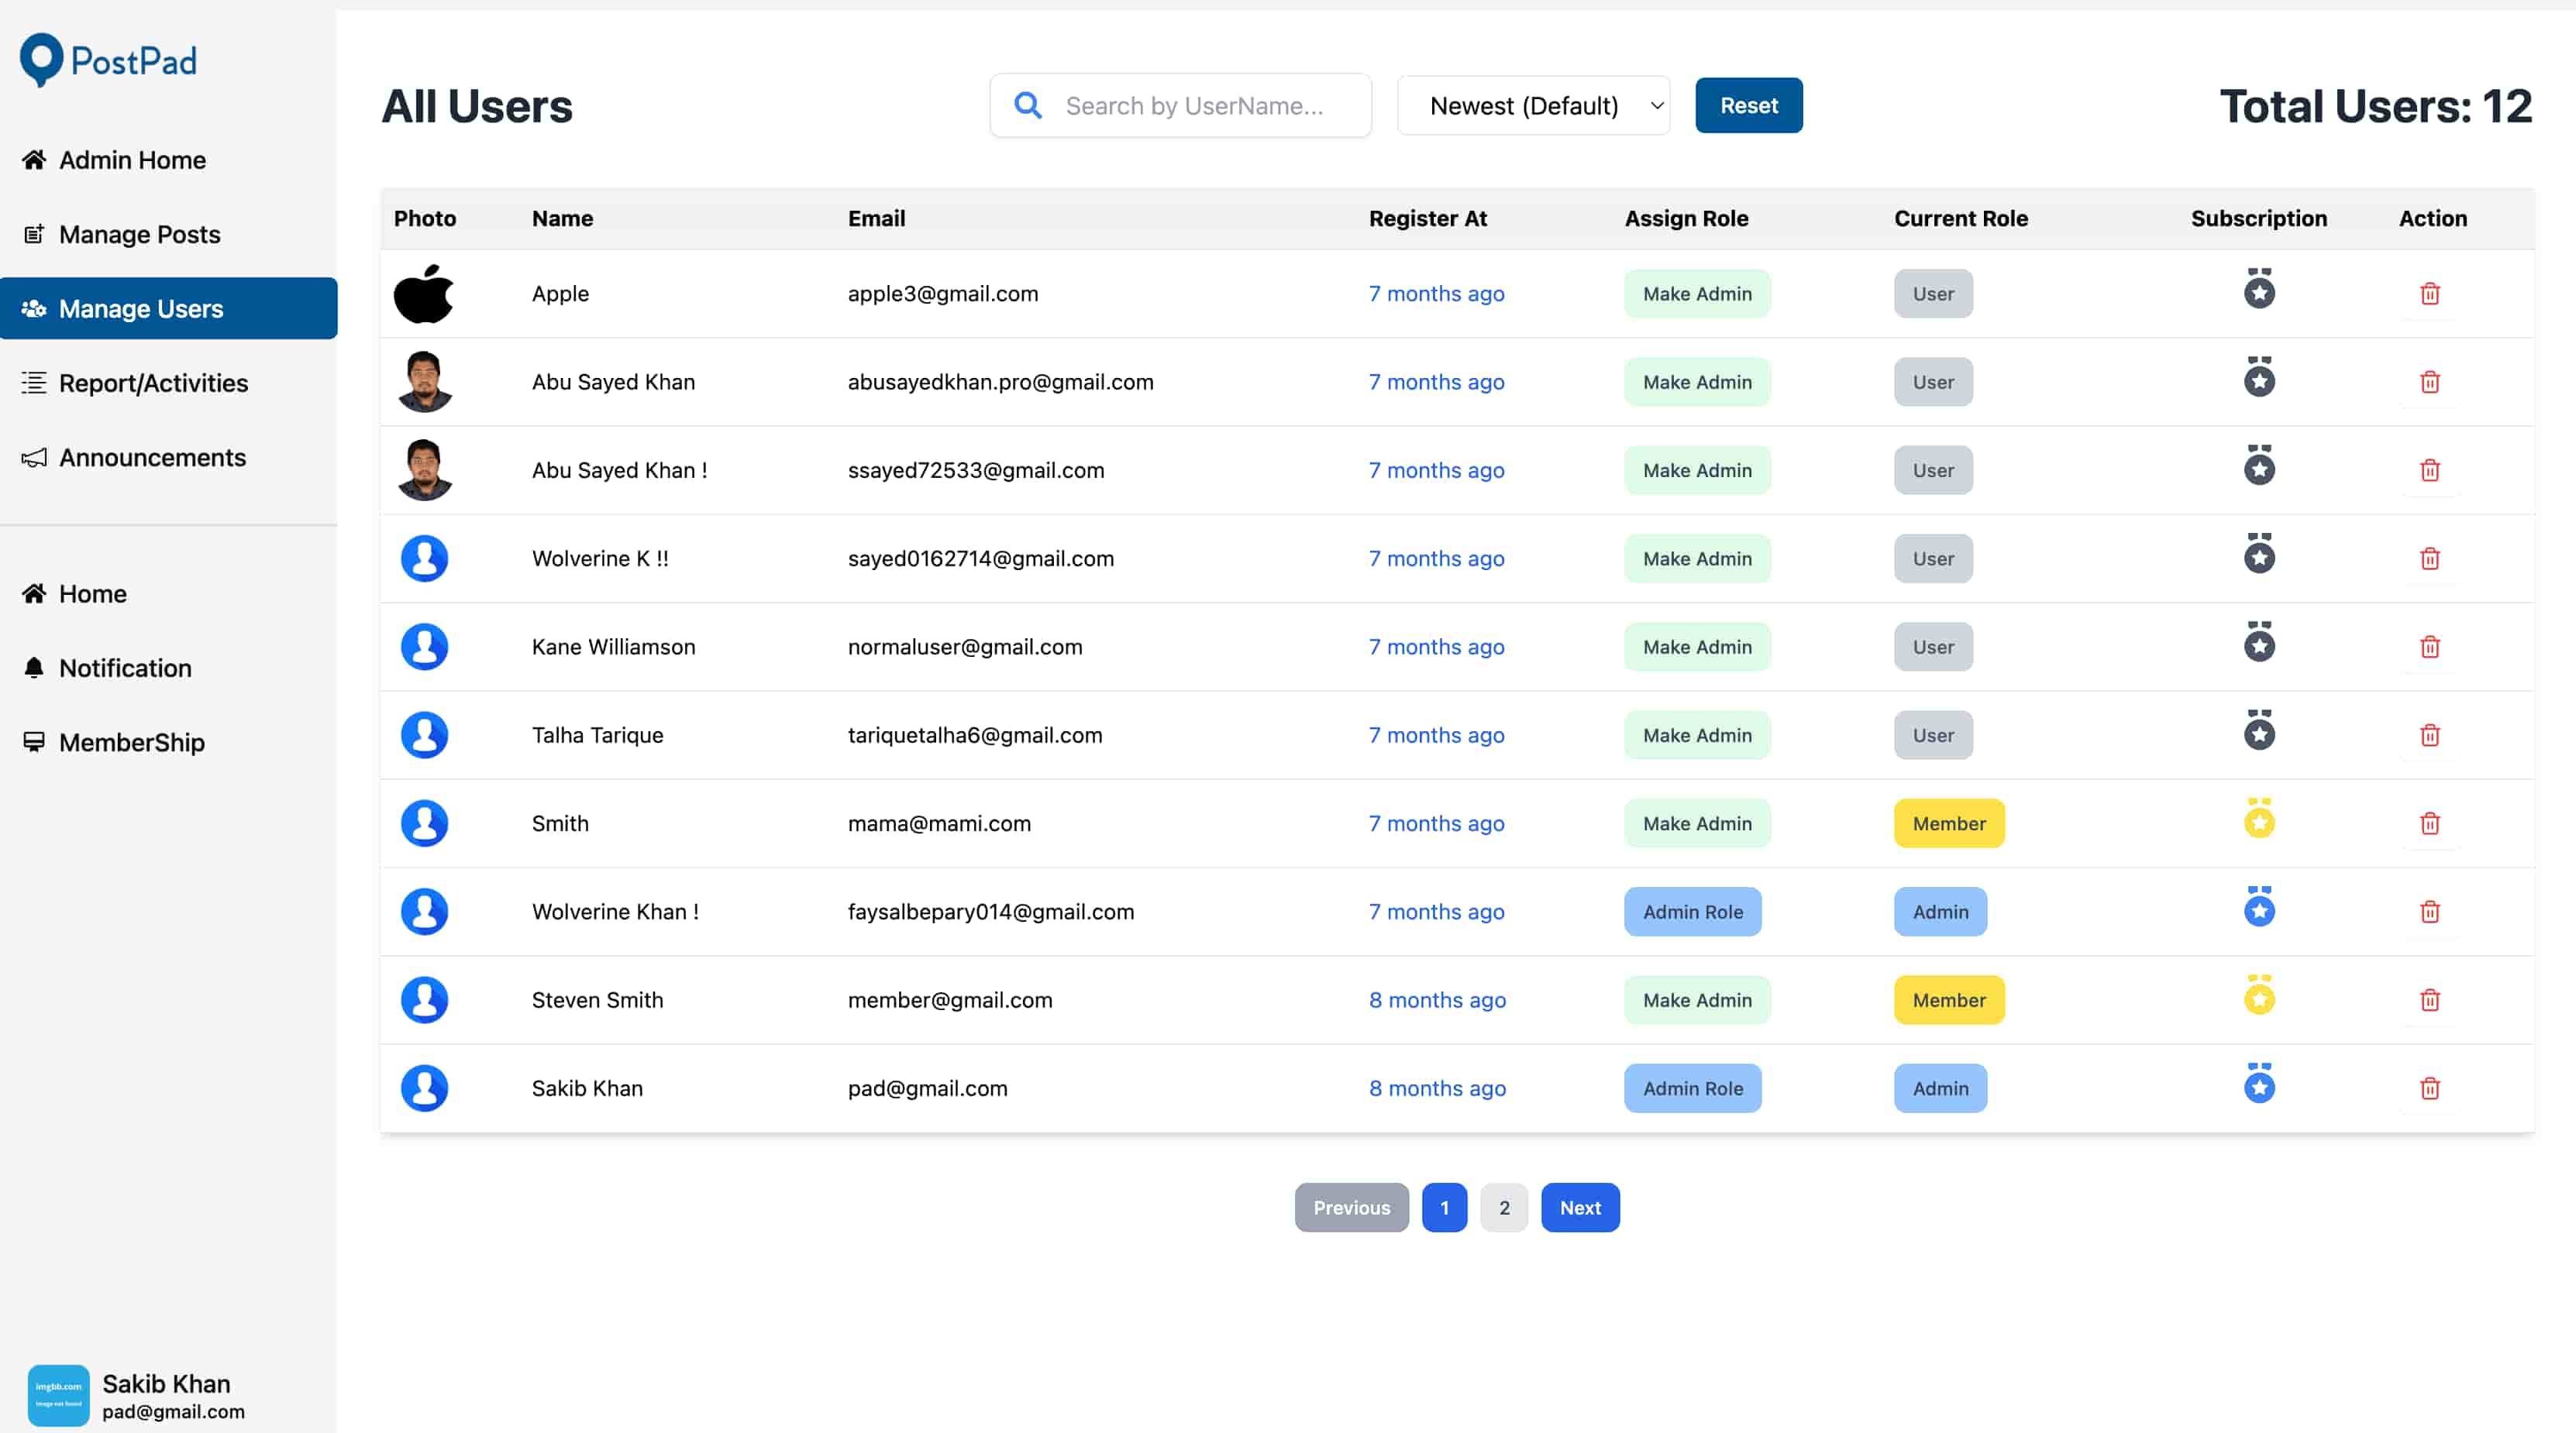Click Admin Role button for Sakib Khan

click(1692, 1088)
